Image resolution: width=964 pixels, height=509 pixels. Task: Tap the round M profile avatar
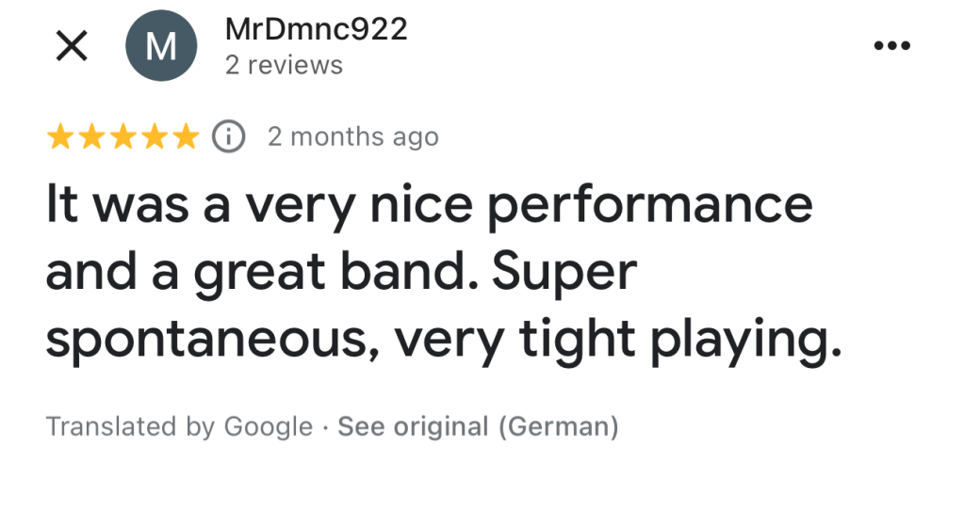click(161, 46)
